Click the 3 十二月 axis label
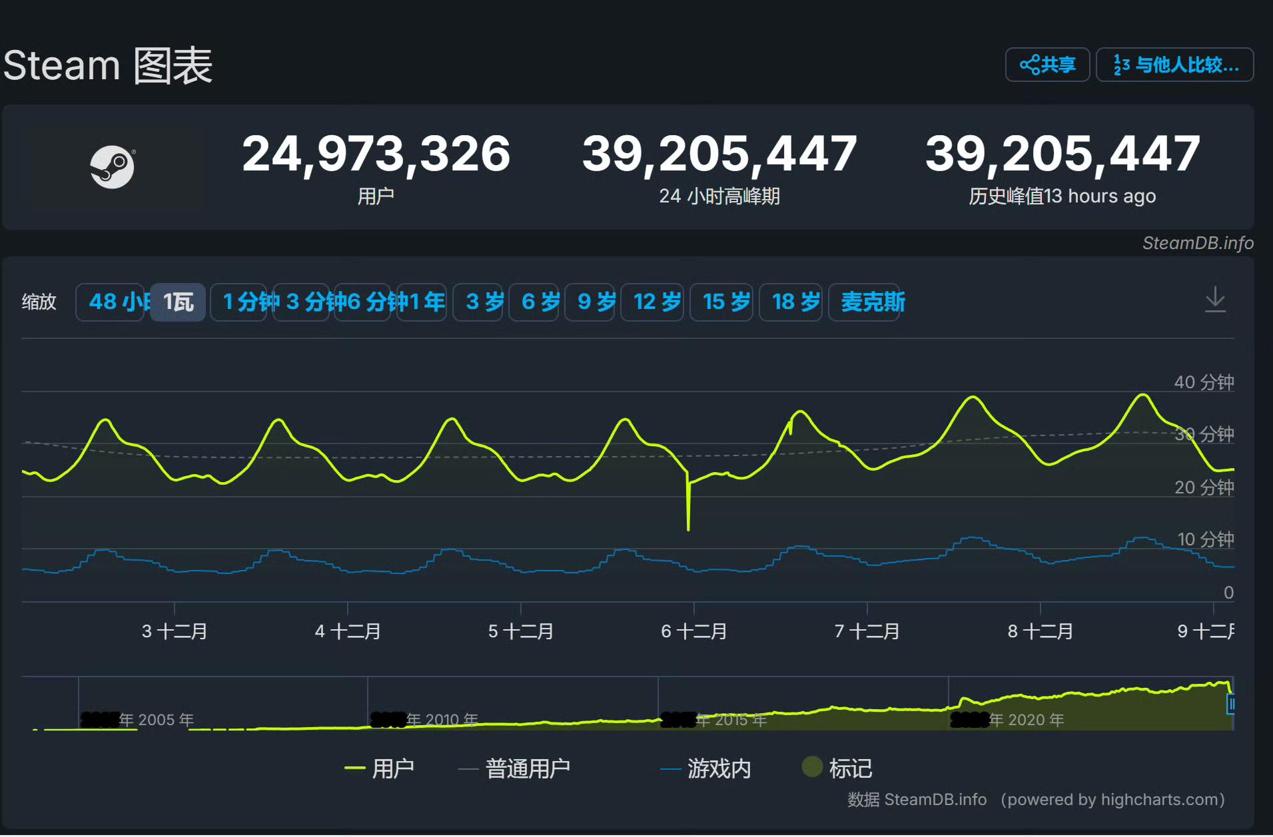Viewport: 1273px width, 837px height. [x=174, y=631]
